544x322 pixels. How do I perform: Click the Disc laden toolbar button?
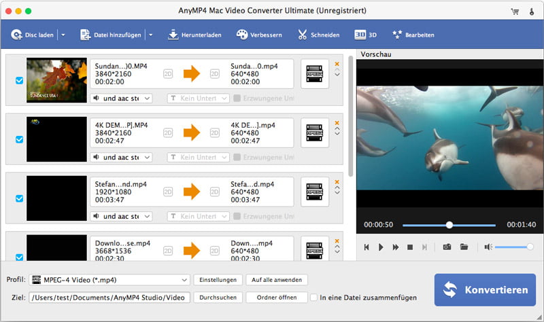pyautogui.click(x=32, y=35)
